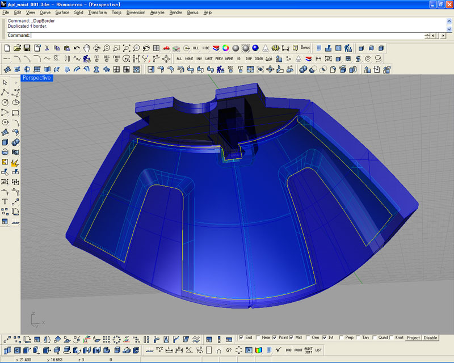The width and height of the screenshot is (454, 363).
Task: Toggle the End osnap checkbox
Action: tap(241, 337)
